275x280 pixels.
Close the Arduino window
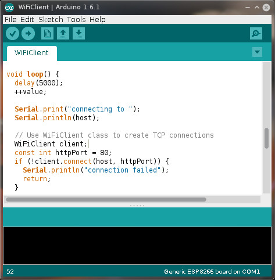point(266,8)
